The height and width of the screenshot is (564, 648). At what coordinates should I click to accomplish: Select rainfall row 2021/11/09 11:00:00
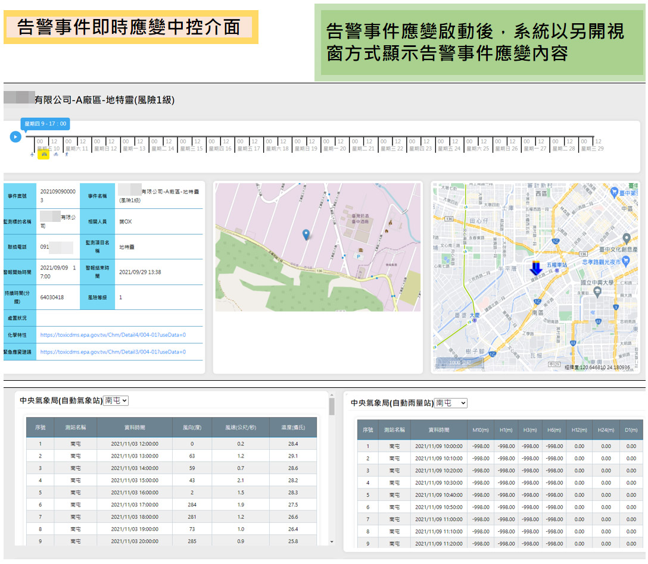pos(500,519)
